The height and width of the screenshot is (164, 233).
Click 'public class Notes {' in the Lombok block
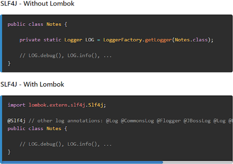[x=37, y=128]
